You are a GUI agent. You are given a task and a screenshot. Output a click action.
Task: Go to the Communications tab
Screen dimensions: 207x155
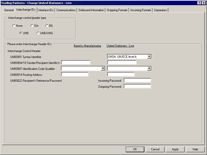click(x=66, y=10)
